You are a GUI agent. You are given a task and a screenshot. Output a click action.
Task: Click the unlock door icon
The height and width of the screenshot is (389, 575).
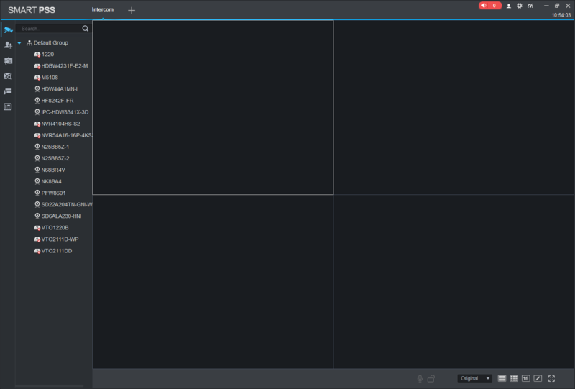pyautogui.click(x=431, y=378)
